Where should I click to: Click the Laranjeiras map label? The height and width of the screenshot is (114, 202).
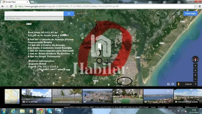click(80, 14)
